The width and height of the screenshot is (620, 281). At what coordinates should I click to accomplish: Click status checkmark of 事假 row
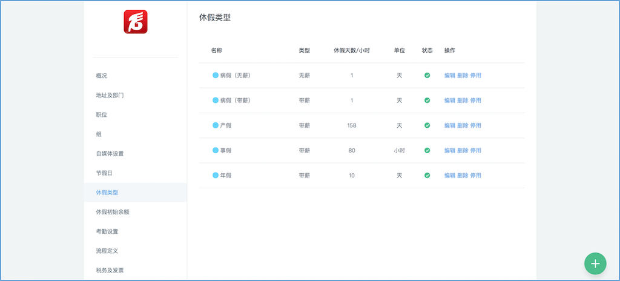(427, 150)
